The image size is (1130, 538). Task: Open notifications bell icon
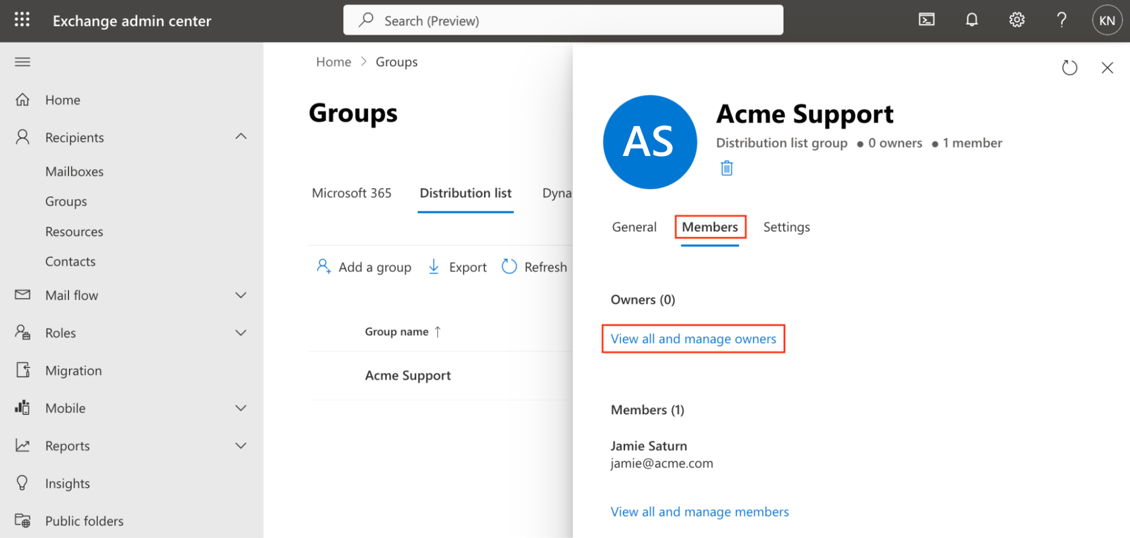pos(972,20)
